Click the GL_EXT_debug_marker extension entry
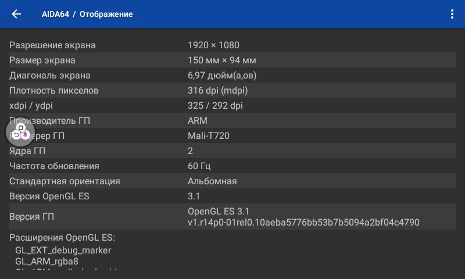Viewport: 465px width, 279px height. click(63, 250)
